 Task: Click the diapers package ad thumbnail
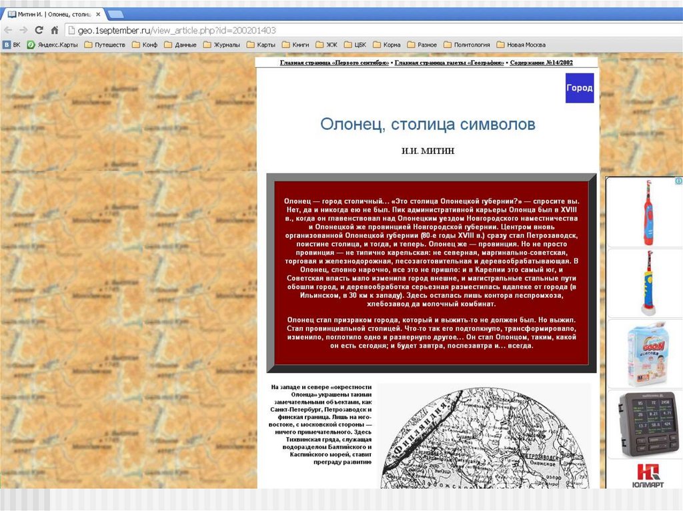(x=644, y=354)
